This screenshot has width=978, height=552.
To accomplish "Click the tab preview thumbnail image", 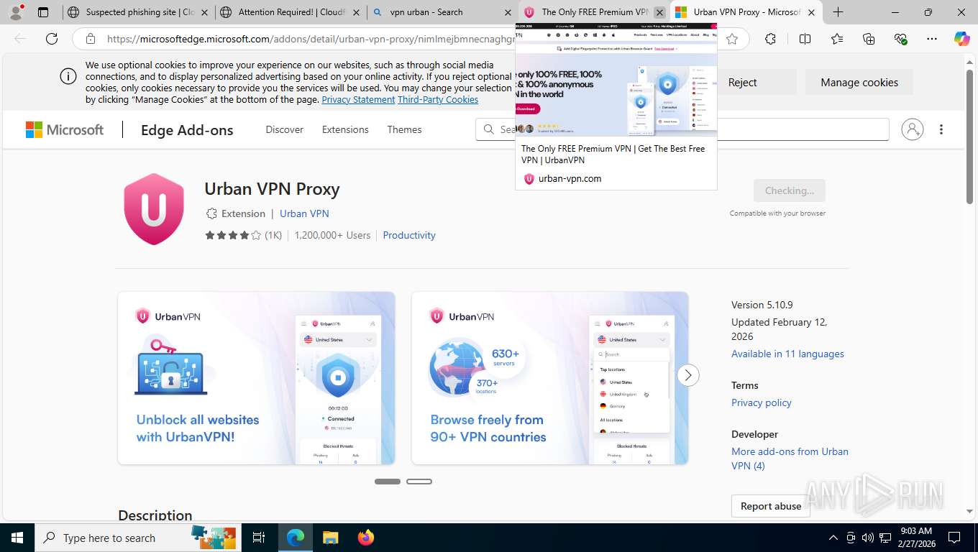I will 616,80.
